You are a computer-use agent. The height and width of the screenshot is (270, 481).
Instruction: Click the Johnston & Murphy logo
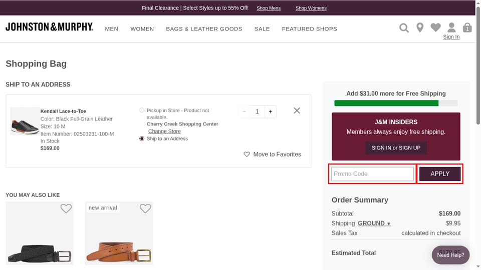pyautogui.click(x=49, y=27)
